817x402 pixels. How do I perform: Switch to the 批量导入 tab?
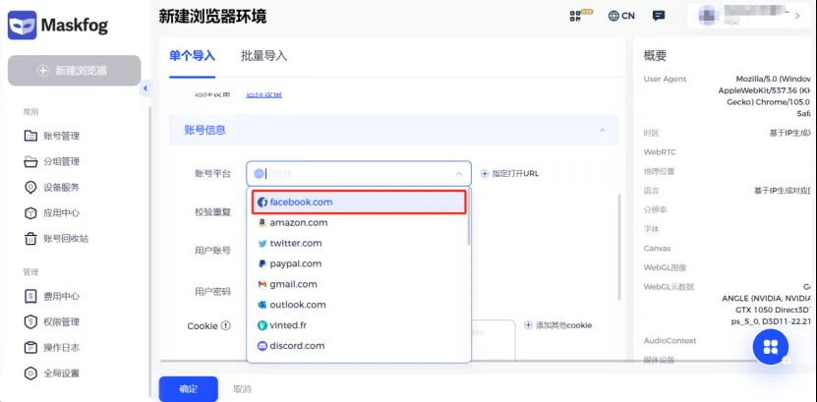tap(263, 56)
